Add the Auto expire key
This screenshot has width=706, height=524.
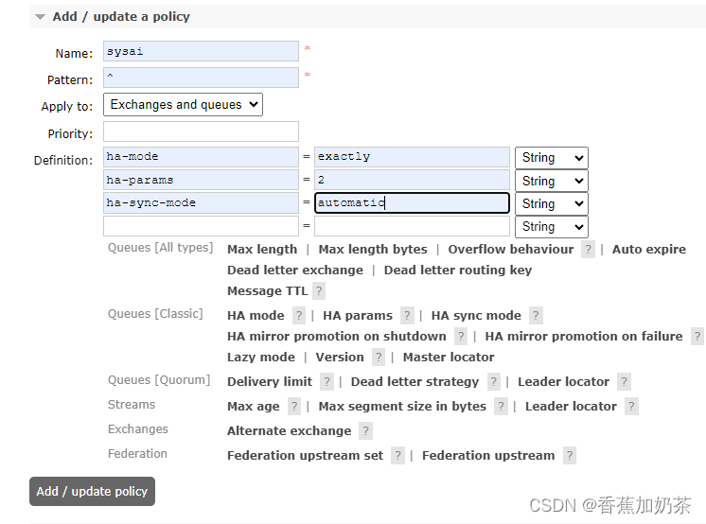tap(649, 250)
